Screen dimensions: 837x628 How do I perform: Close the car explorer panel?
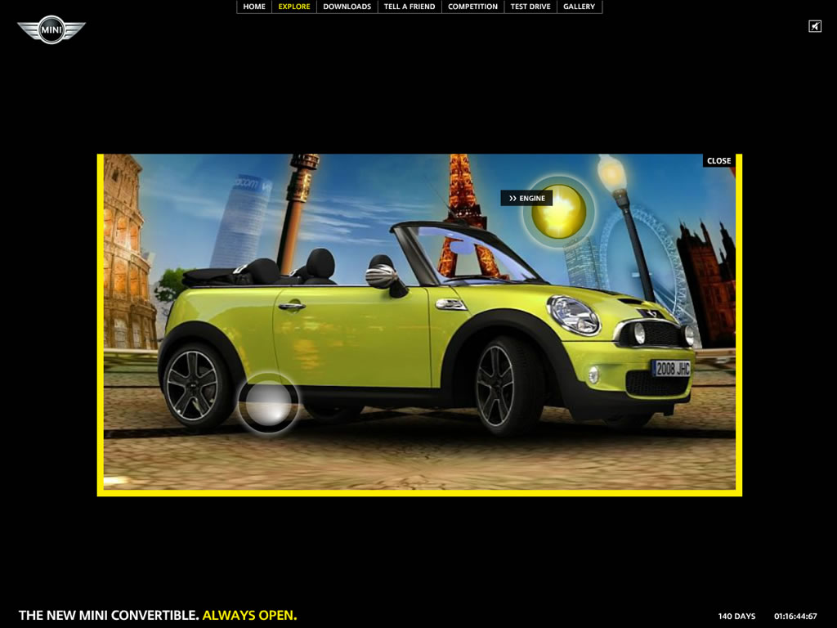(718, 161)
